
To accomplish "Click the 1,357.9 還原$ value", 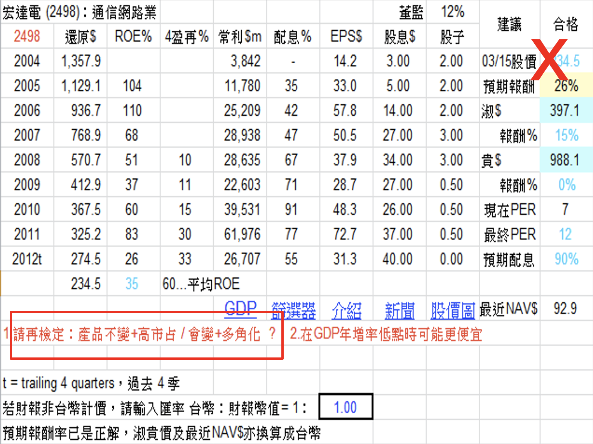I will click(x=81, y=61).
